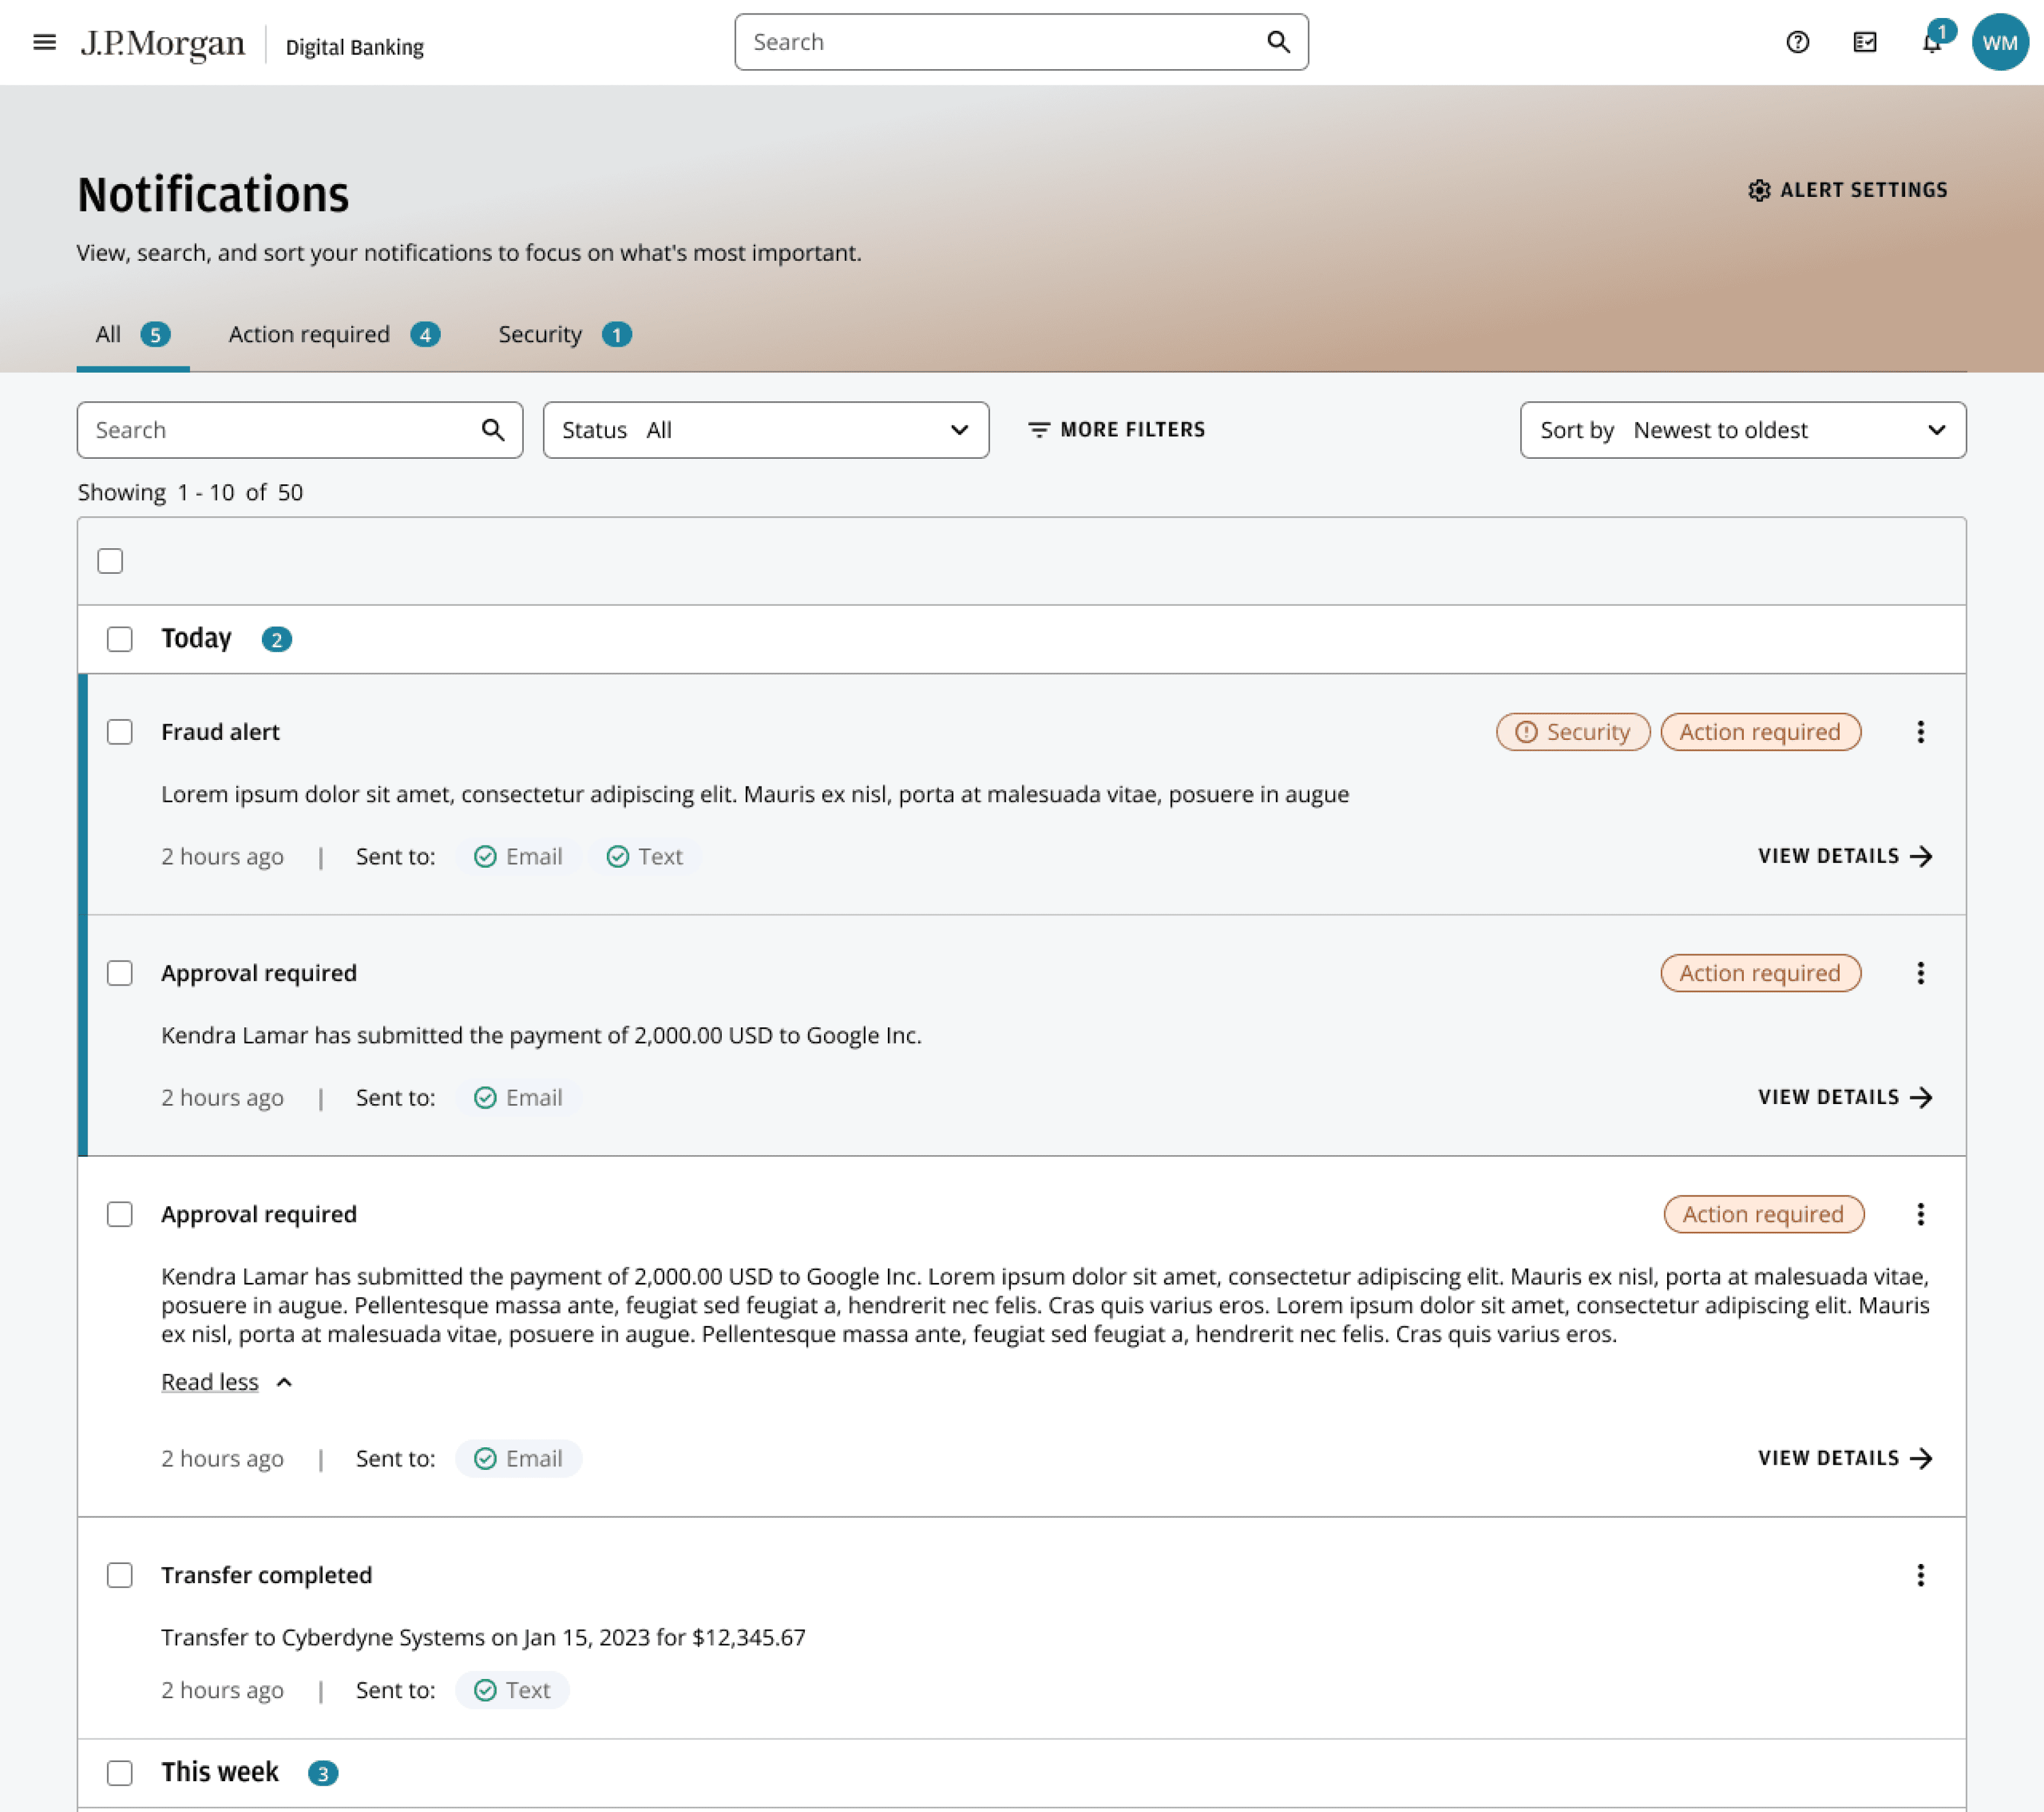
Task: View details of the Fraud alert
Action: [x=1844, y=856]
